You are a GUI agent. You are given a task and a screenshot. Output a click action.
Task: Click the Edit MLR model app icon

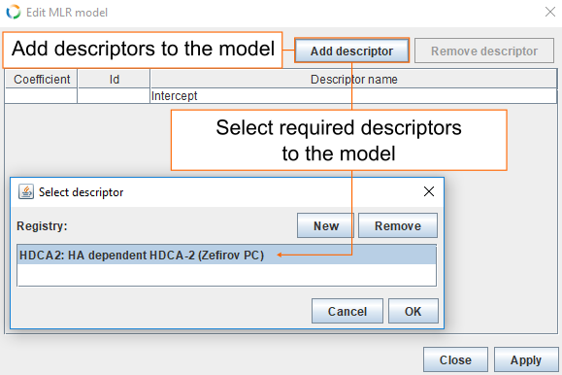tap(14, 12)
